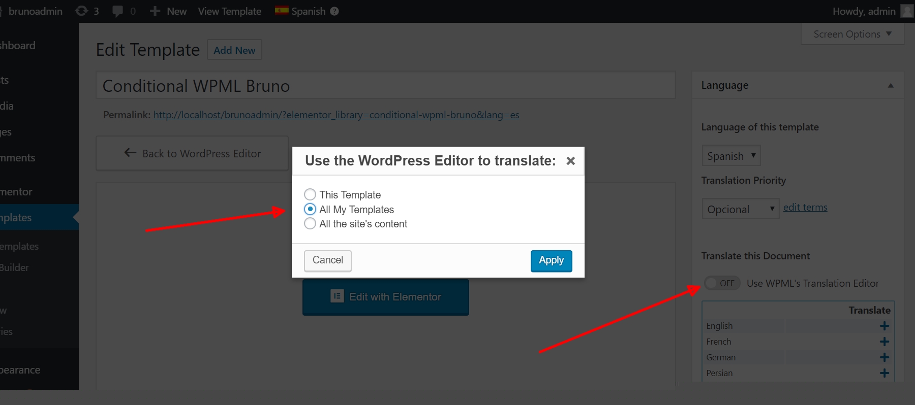
Task: Click the language help question icon
Action: coord(334,11)
